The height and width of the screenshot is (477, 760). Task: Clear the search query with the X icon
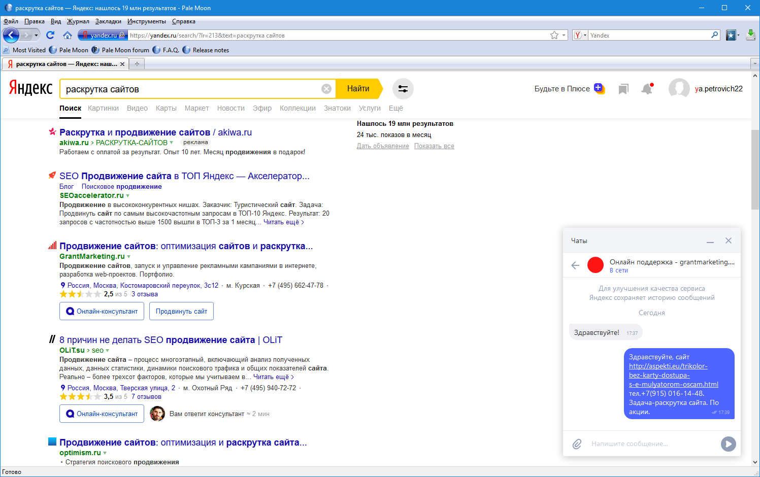click(x=326, y=89)
